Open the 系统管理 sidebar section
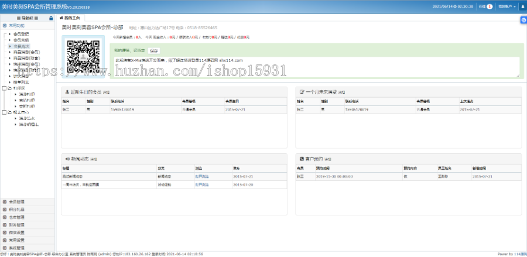 (x=16, y=248)
